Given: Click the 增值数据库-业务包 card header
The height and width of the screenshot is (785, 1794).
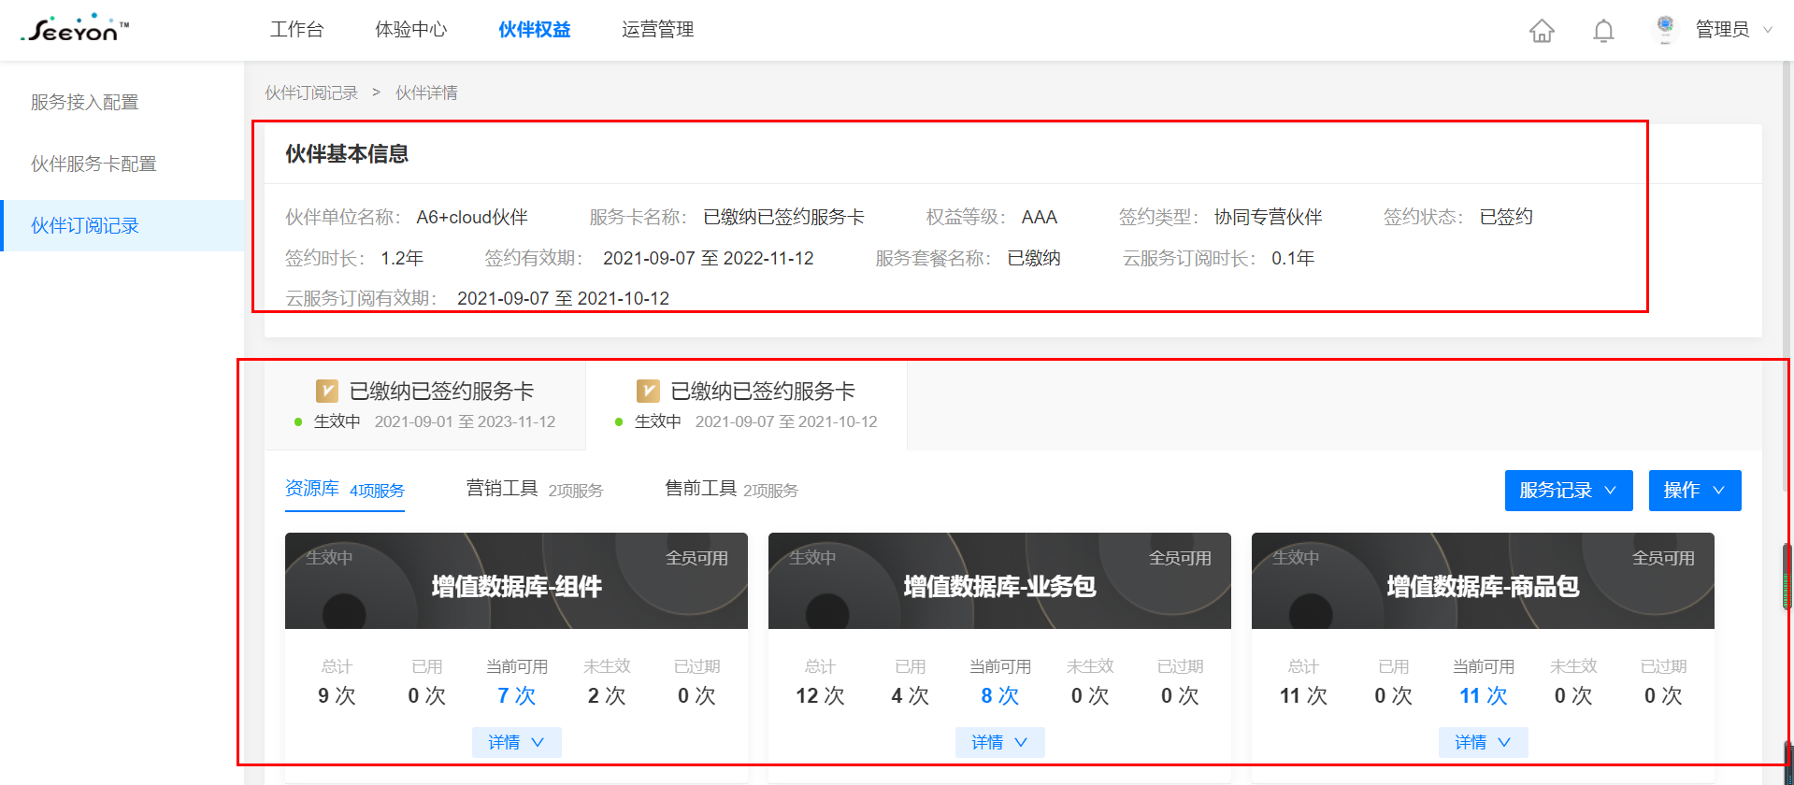Looking at the screenshot, I should coord(999,581).
